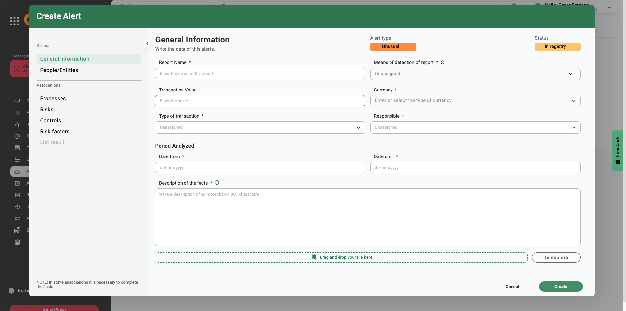This screenshot has height=311, width=626.
Task: Click info icon beside Means of detection
Action: click(443, 62)
